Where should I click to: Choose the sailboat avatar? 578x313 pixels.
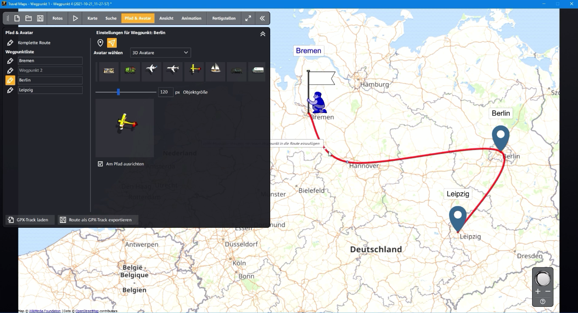tap(215, 71)
